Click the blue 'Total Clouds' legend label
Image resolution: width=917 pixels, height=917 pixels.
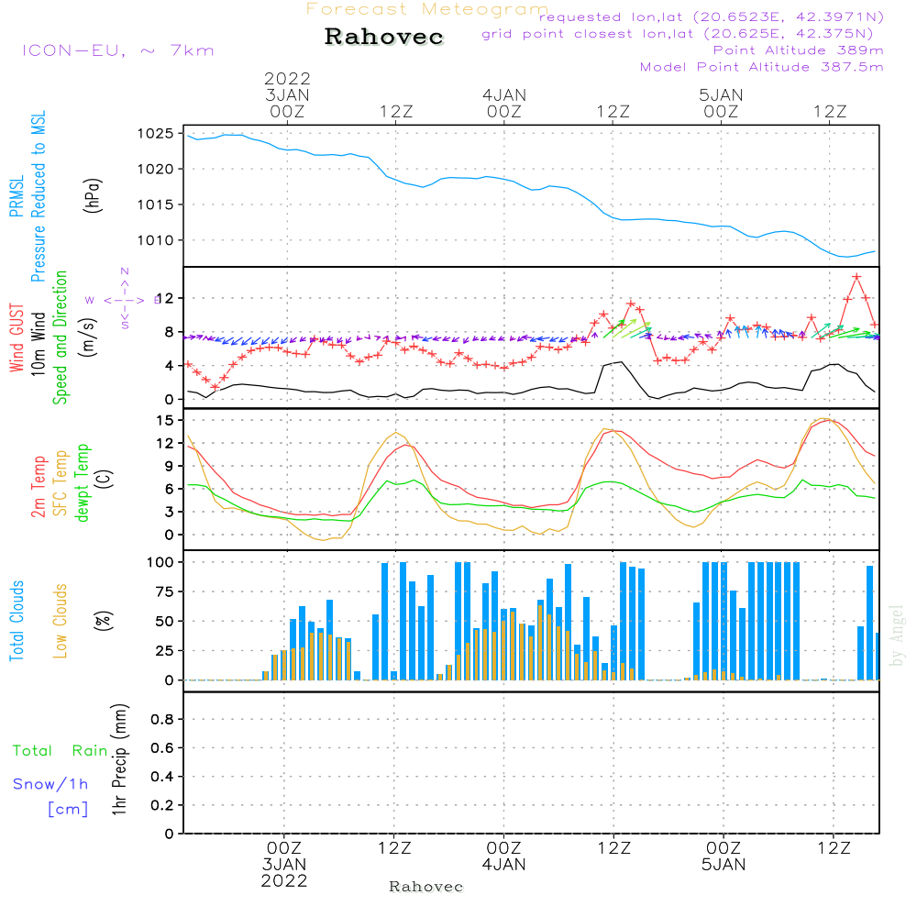(x=17, y=621)
